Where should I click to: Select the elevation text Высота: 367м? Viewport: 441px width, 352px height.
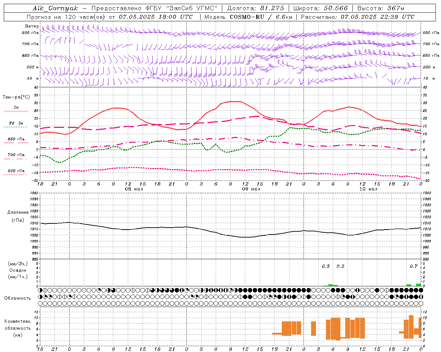coord(381,8)
